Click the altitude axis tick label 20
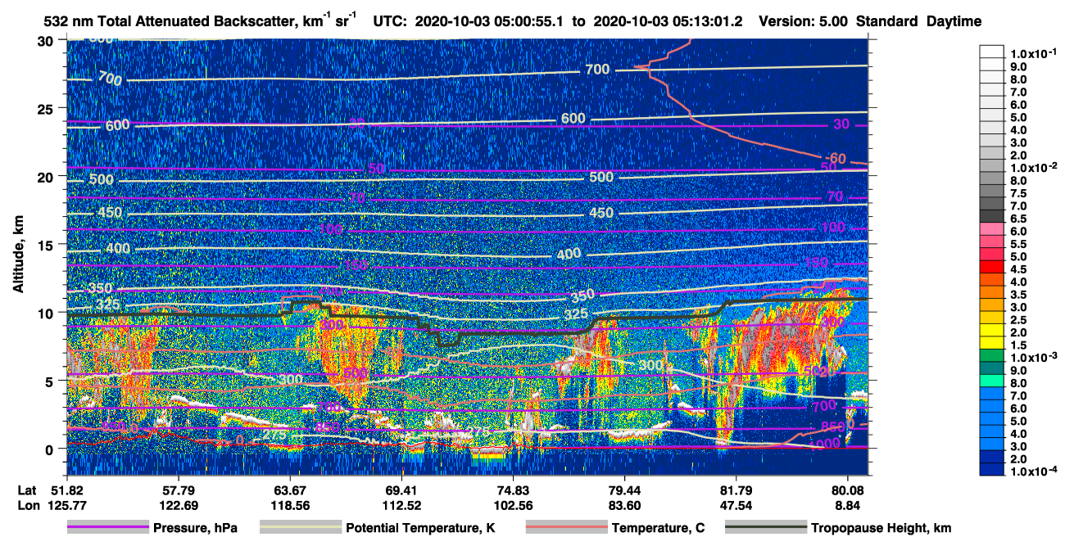The width and height of the screenshot is (1065, 546). [x=48, y=176]
